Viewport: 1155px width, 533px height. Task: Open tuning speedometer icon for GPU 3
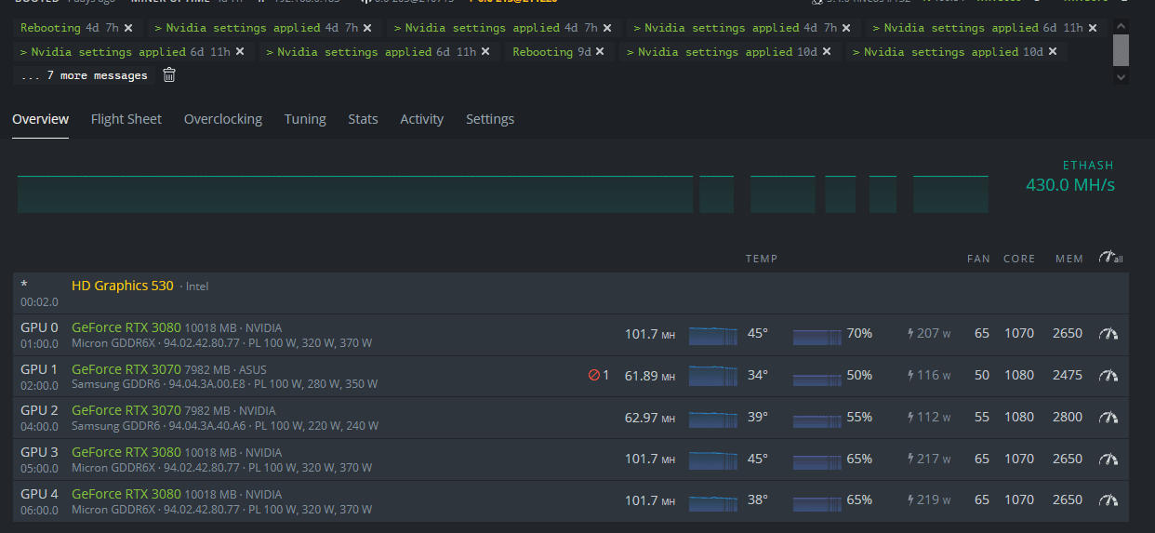coord(1108,459)
